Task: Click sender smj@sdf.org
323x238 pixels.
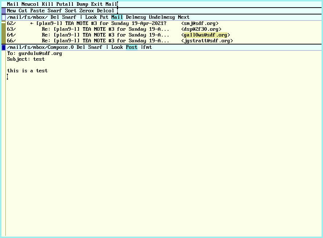Action: point(200,24)
